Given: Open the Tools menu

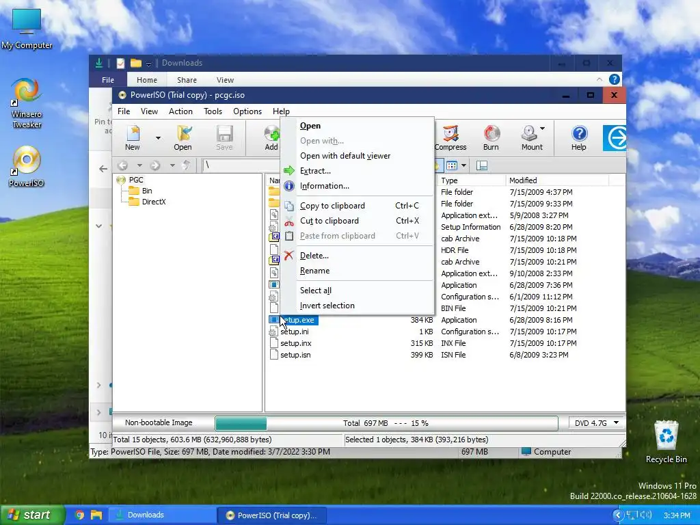Looking at the screenshot, I should (213, 111).
